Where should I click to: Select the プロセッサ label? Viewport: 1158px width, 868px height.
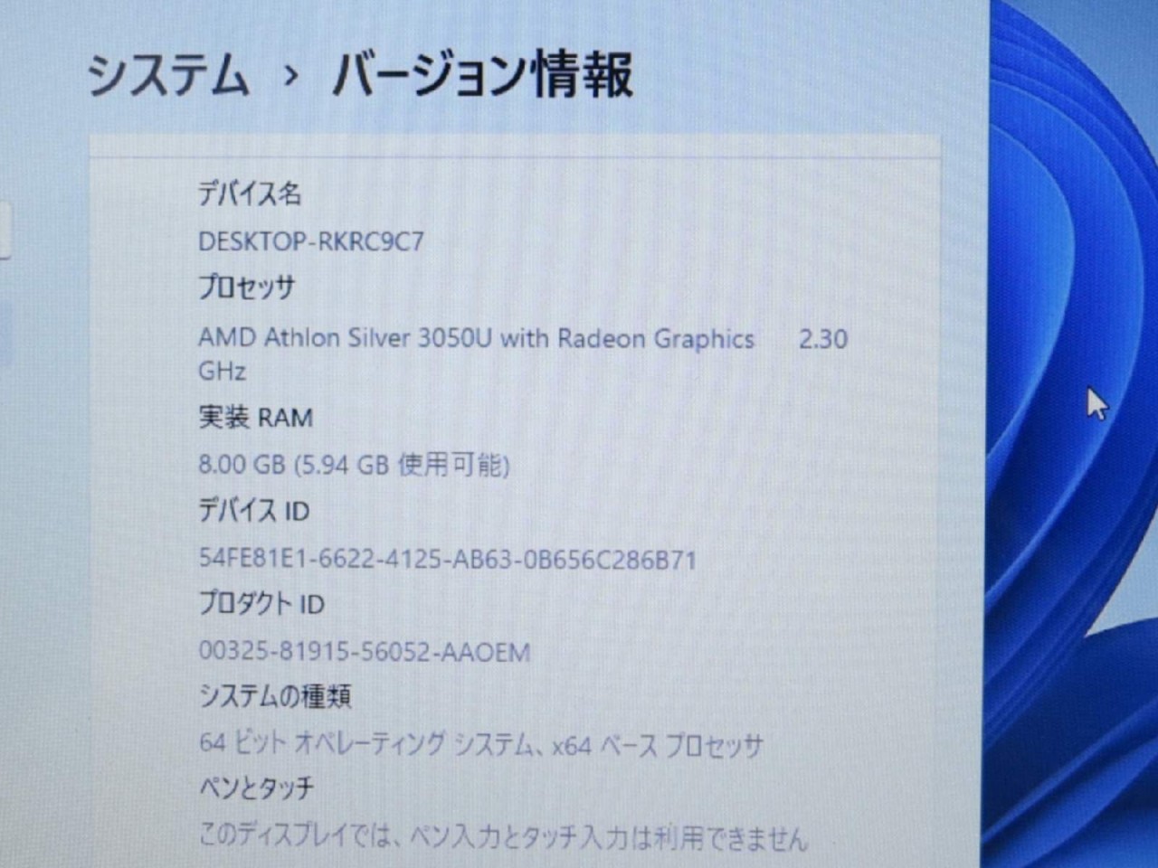tap(246, 288)
